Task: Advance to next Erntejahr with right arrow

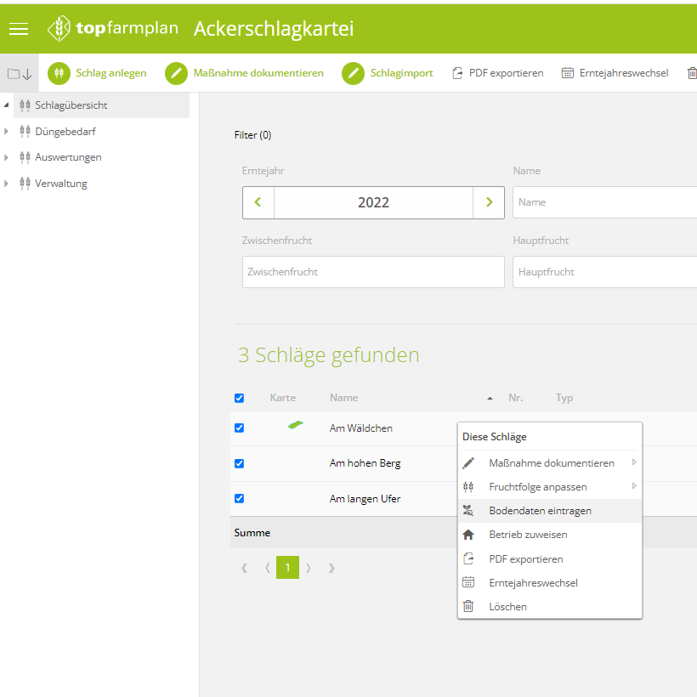Action: (x=489, y=202)
